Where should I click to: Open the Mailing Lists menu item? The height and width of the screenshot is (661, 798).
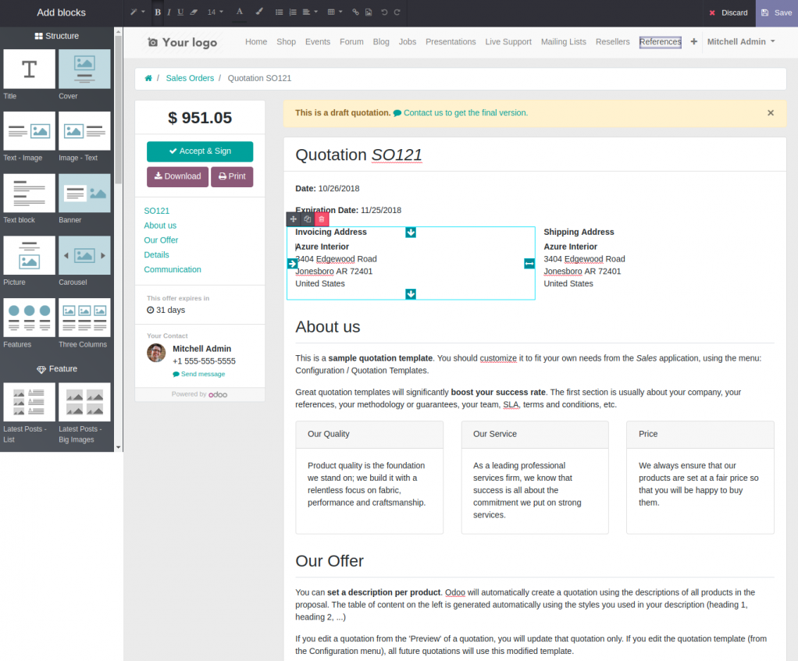click(x=563, y=41)
